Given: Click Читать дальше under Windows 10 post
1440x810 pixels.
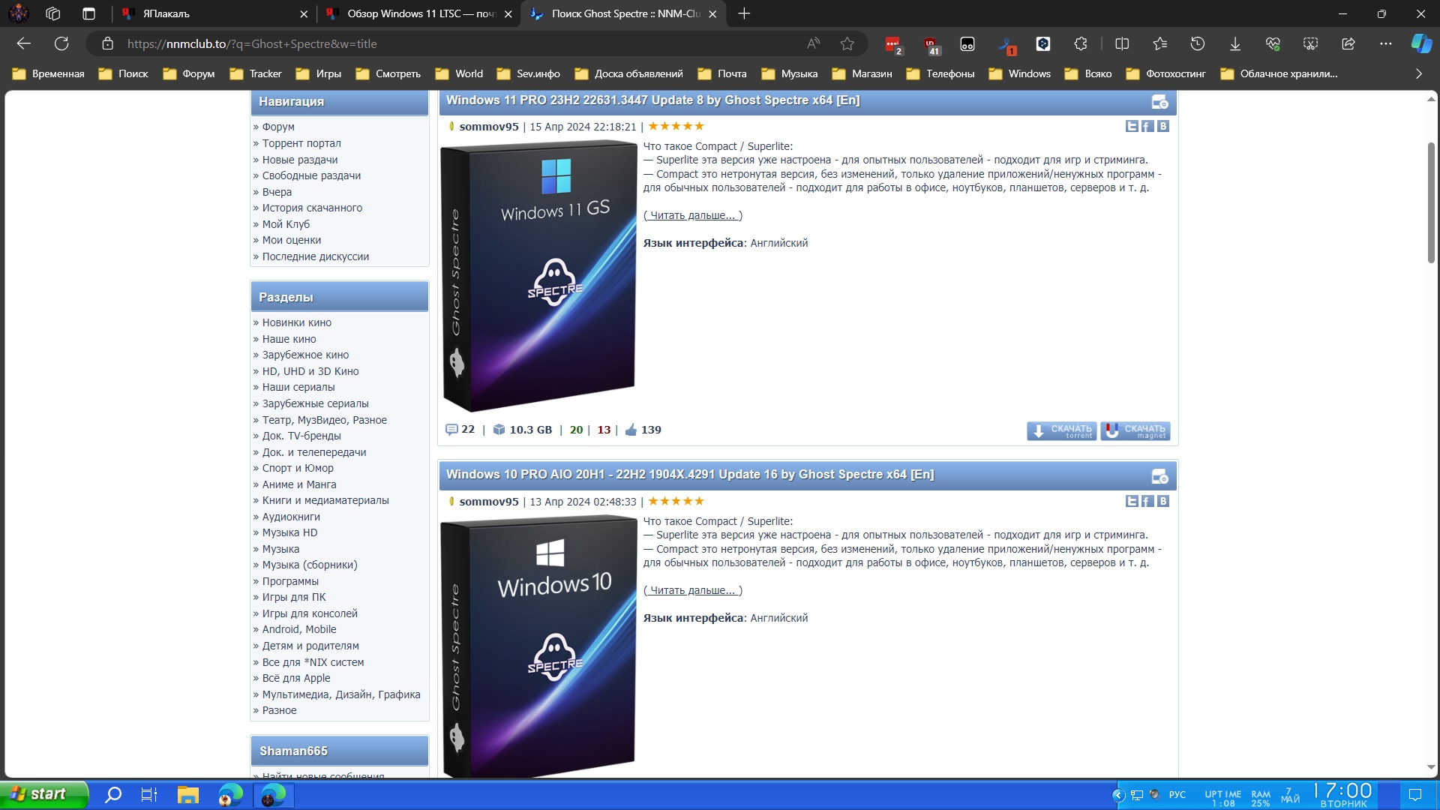Looking at the screenshot, I should tap(693, 590).
